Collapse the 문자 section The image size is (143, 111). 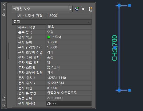pos(89,22)
